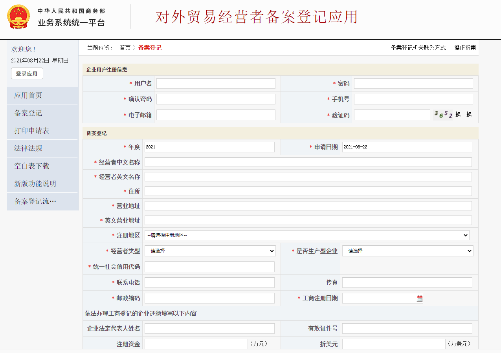Focus the 用户名 input field
Viewport: 501px width, 353px height.
click(x=216, y=83)
